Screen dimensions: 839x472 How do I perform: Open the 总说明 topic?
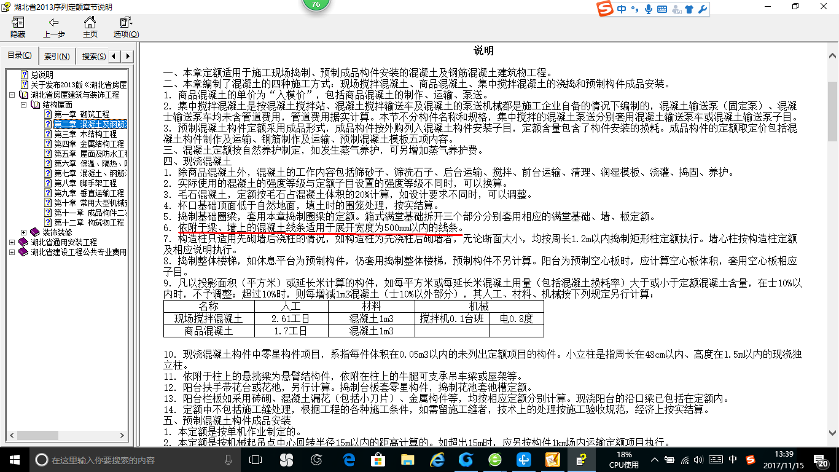point(42,75)
